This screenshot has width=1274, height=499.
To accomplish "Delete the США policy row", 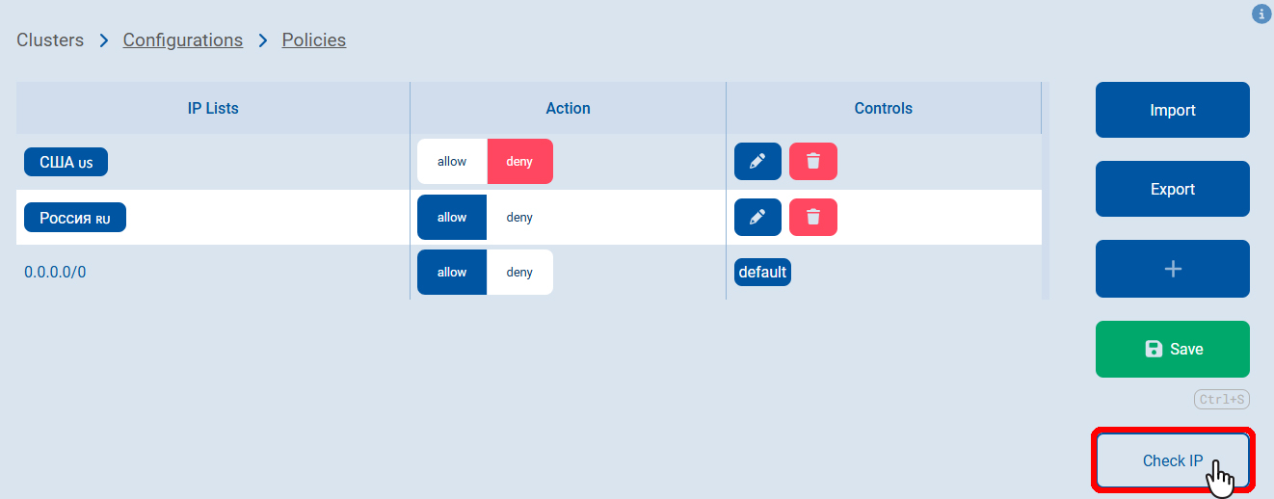I will click(x=812, y=162).
